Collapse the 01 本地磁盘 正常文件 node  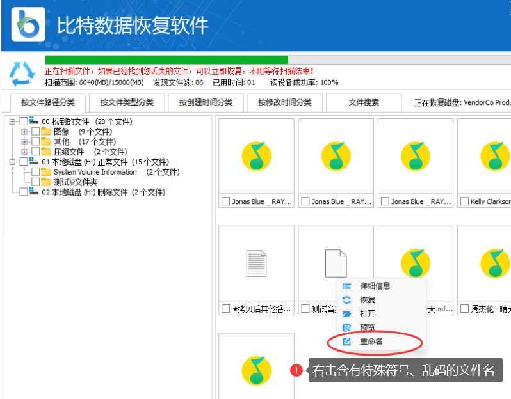click(12, 162)
